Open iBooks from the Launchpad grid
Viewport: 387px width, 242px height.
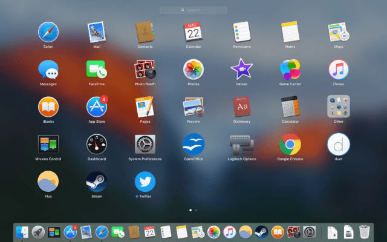(48, 107)
